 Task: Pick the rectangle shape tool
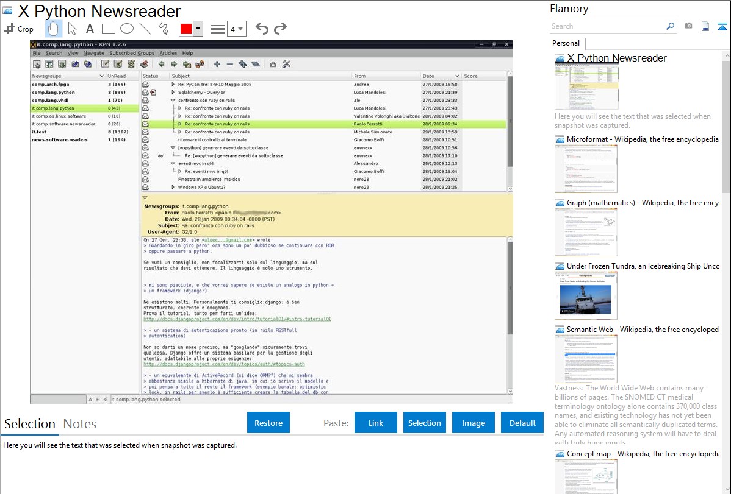[x=108, y=29]
